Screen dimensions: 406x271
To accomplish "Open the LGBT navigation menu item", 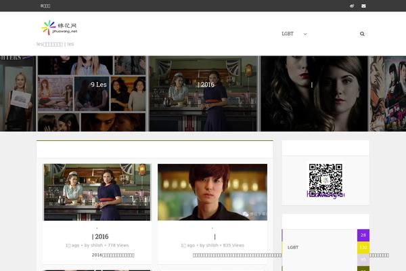I will click(288, 34).
